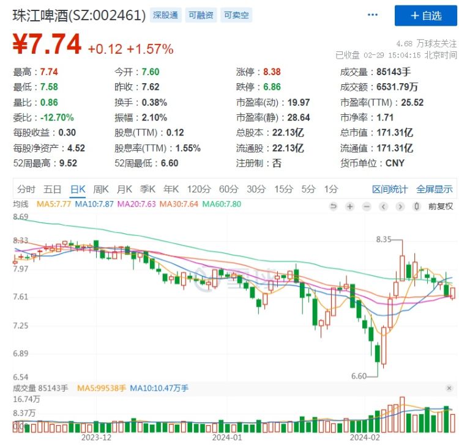This screenshot has height=446, width=459.
Task: Click the 均线 indicator name
Action: (20, 204)
